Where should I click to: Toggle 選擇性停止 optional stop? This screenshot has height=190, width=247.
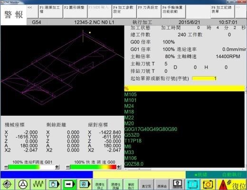(x=100, y=184)
